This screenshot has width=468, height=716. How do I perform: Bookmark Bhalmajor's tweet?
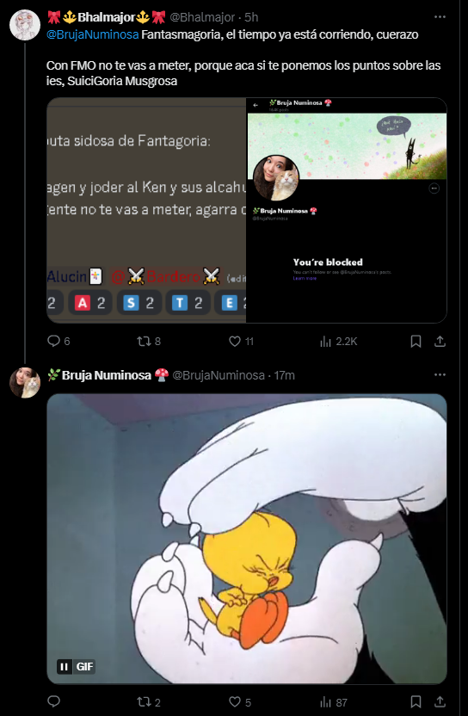416,341
